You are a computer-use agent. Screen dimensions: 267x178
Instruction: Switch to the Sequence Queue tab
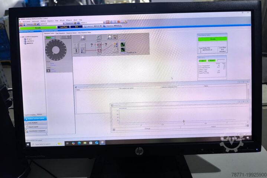tap(71, 33)
